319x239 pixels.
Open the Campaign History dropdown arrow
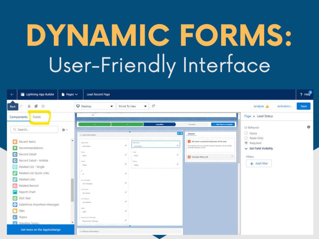(x=232, y=157)
